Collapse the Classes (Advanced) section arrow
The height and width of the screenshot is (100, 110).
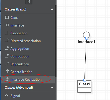tap(52, 87)
